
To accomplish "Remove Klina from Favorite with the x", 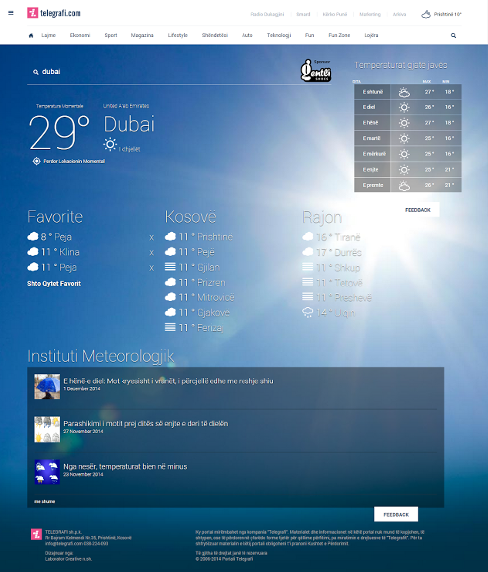I will (x=151, y=252).
